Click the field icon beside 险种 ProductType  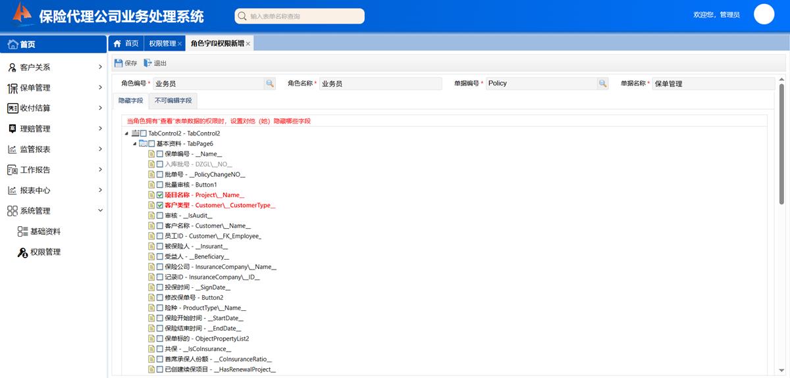(151, 308)
